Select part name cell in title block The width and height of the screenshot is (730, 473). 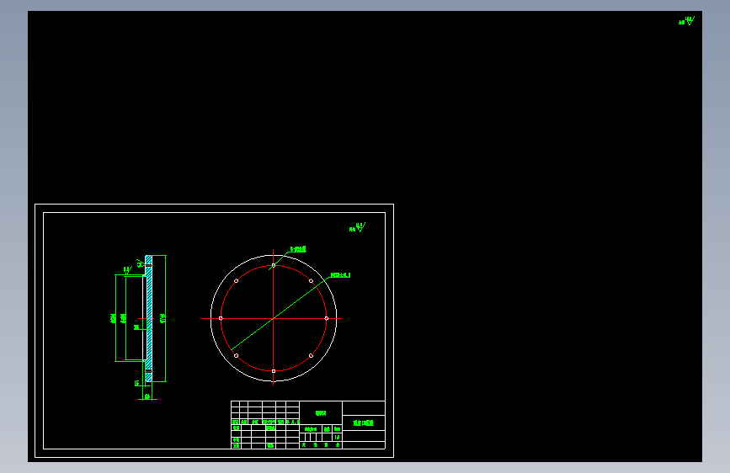coord(364,423)
